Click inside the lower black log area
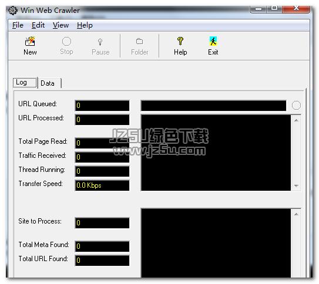 [x=216, y=243]
